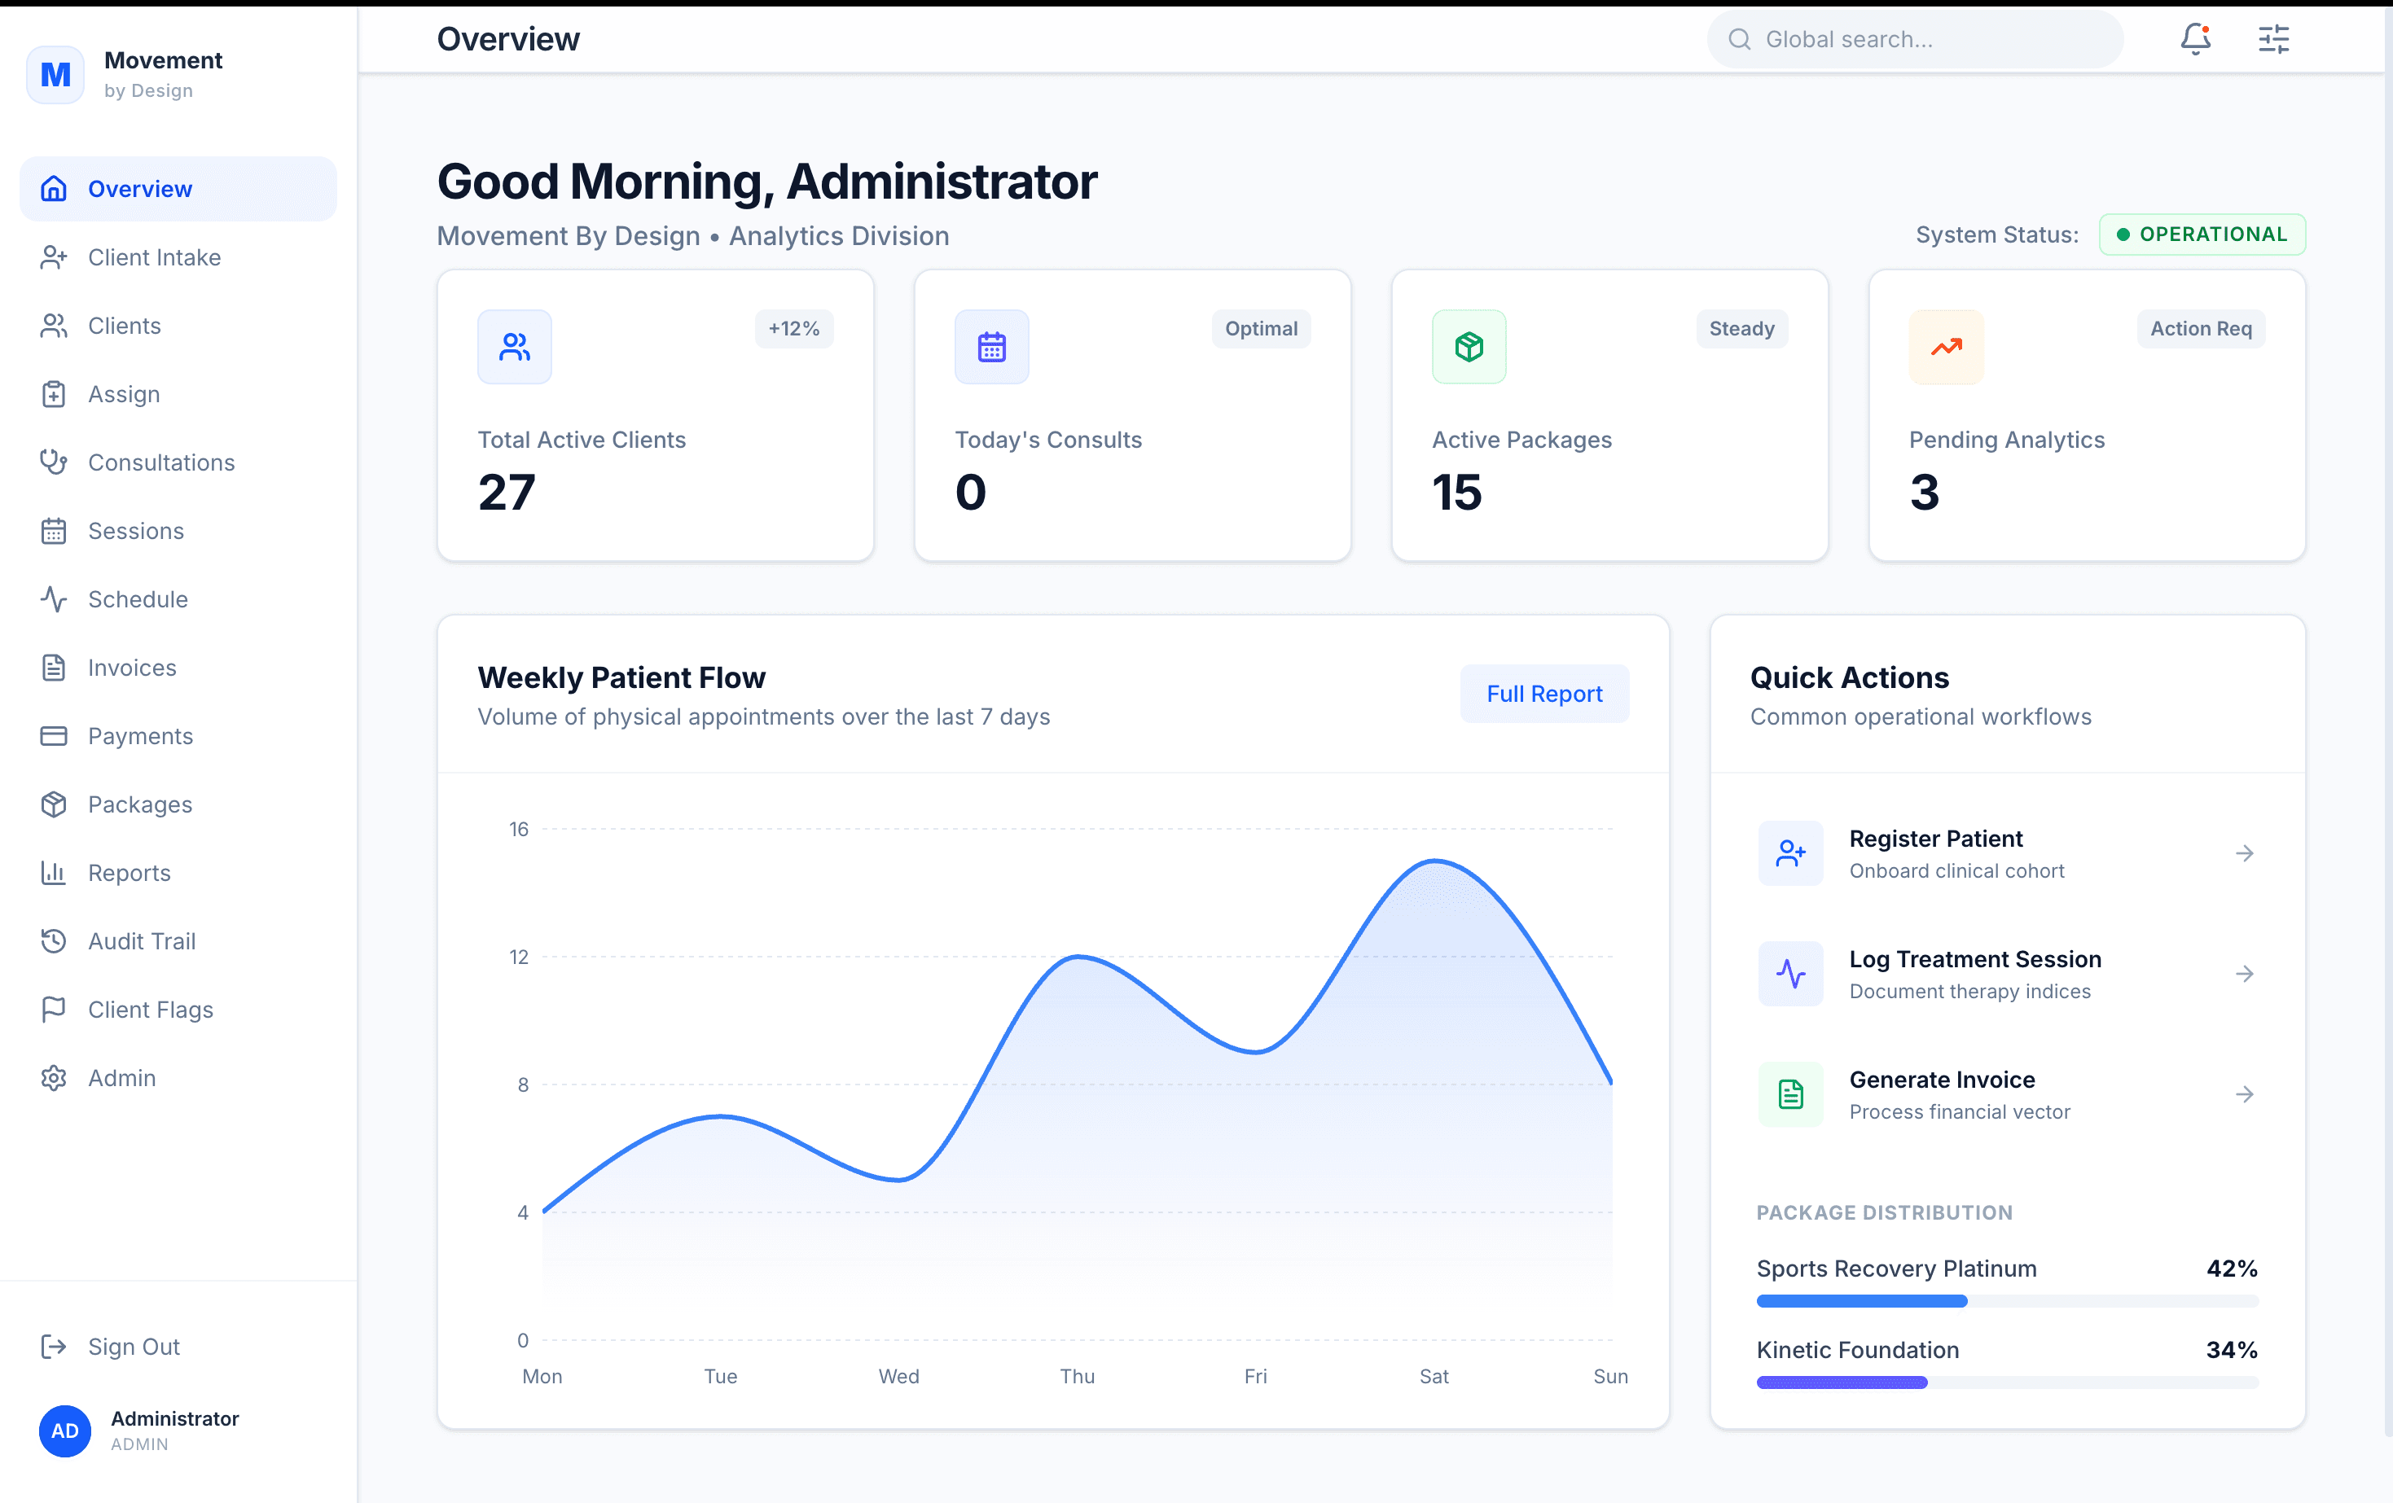2393x1503 pixels.
Task: Click the Global search field
Action: pos(1914,39)
